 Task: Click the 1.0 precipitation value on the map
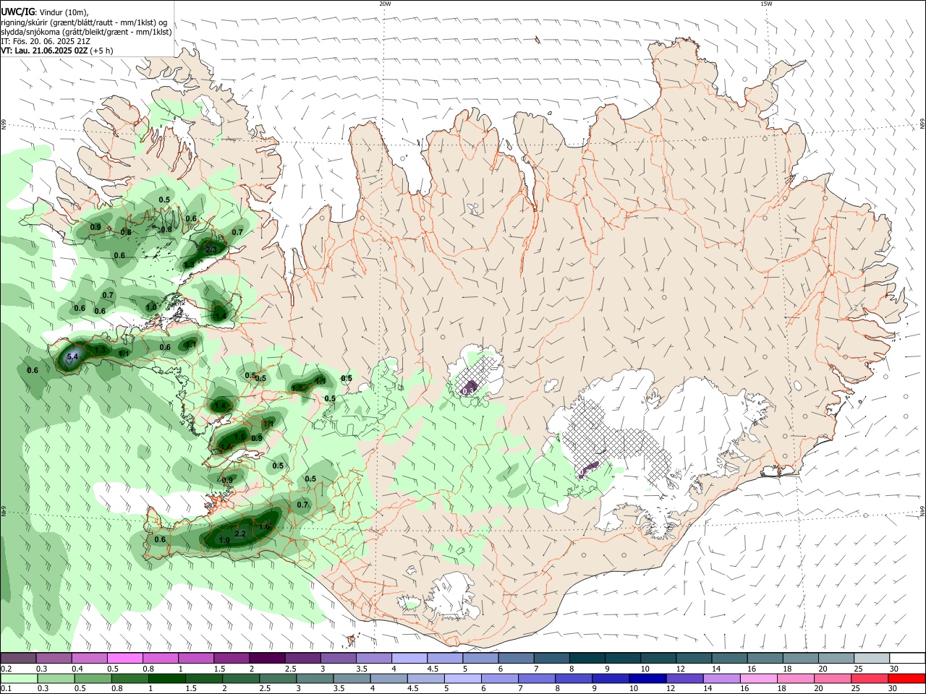click(x=151, y=307)
